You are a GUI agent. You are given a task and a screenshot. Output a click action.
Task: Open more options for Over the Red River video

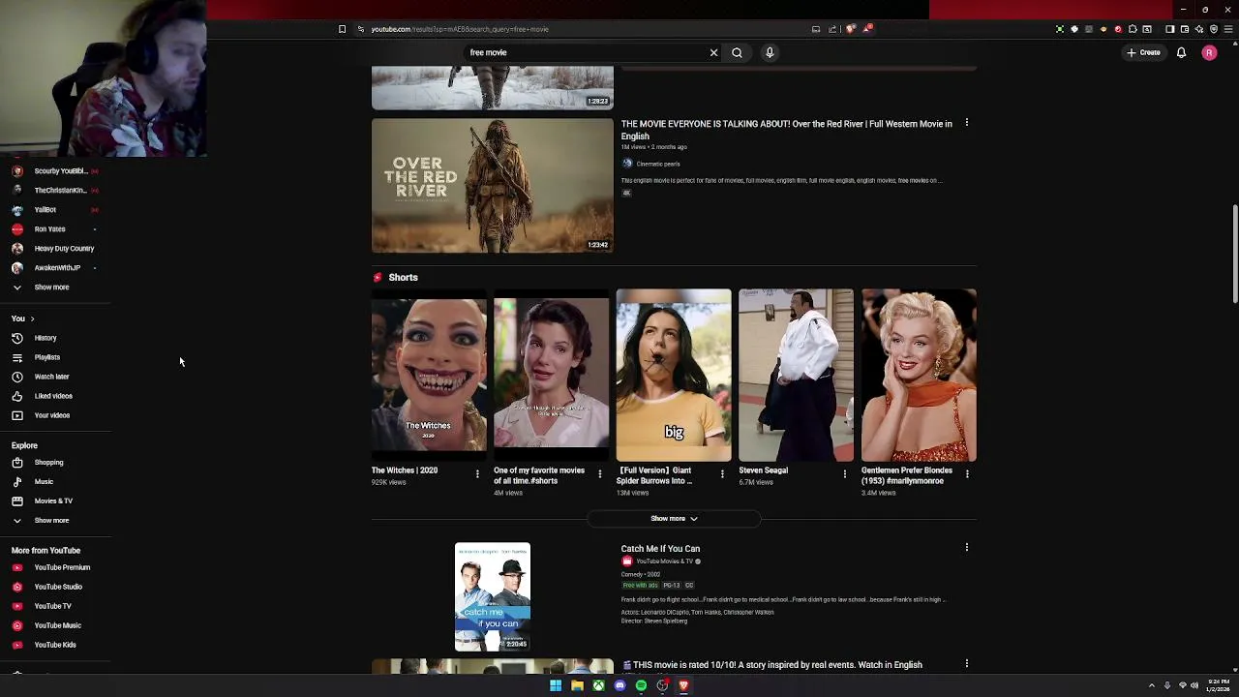click(966, 123)
